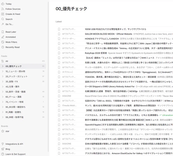Click the star board icon
This screenshot has height=156, width=173.
click(3, 131)
